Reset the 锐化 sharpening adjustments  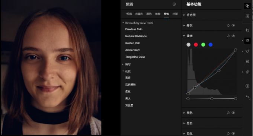click(x=228, y=133)
